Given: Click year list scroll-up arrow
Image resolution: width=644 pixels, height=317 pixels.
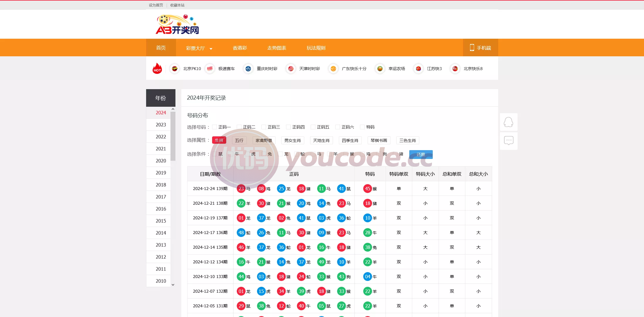Looking at the screenshot, I should click(x=173, y=109).
